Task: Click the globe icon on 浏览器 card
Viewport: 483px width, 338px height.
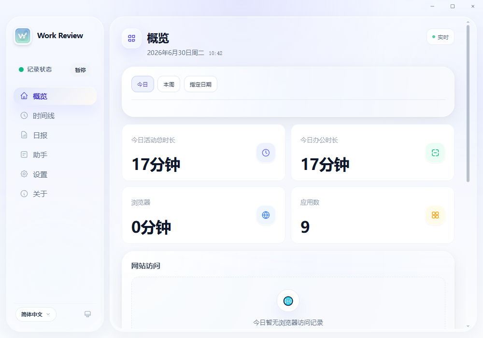Action: 266,215
